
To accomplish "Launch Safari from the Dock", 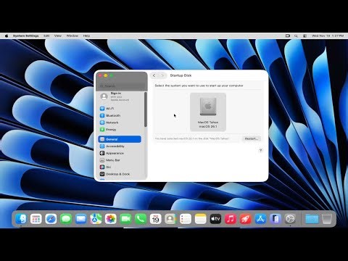I will [51, 219].
